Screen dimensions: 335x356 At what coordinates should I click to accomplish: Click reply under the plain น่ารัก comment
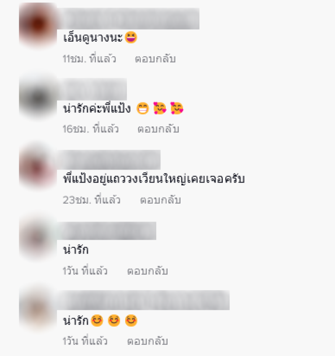tap(147, 271)
